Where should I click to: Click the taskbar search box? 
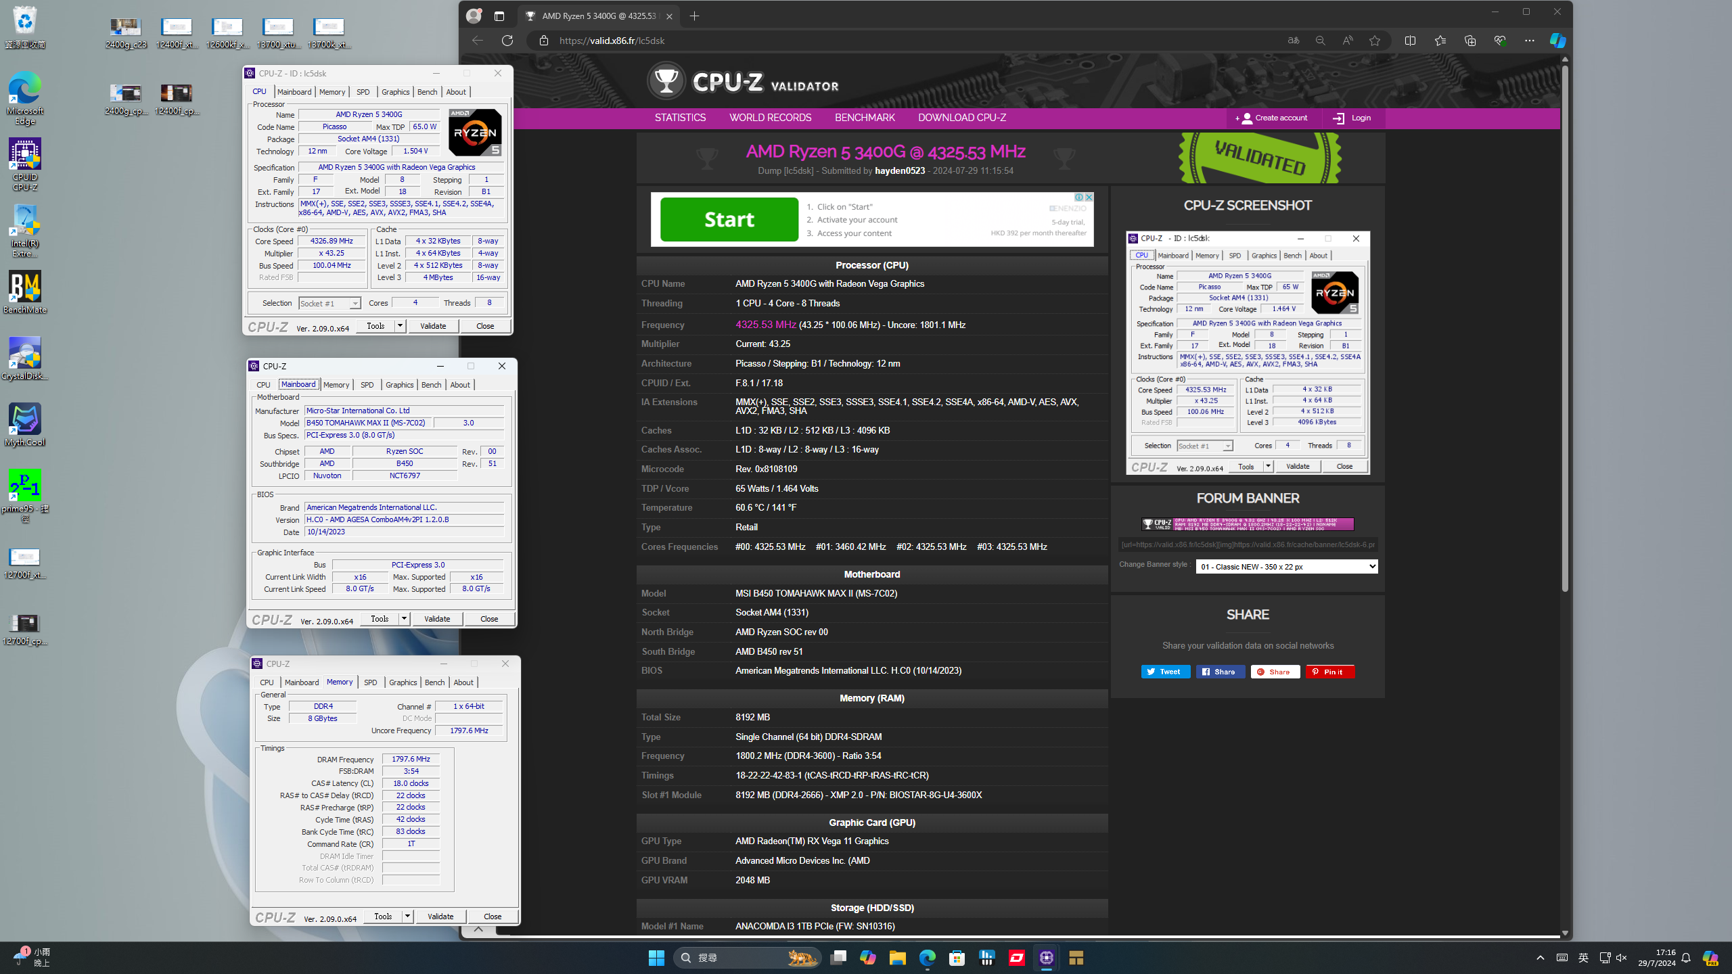coord(748,958)
